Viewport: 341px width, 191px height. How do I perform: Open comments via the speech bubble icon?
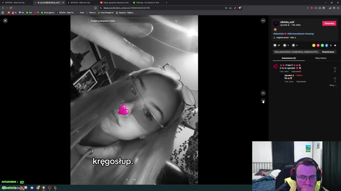point(285,45)
